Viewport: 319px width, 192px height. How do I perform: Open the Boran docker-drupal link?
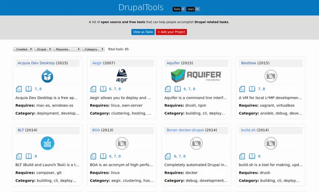(185, 130)
